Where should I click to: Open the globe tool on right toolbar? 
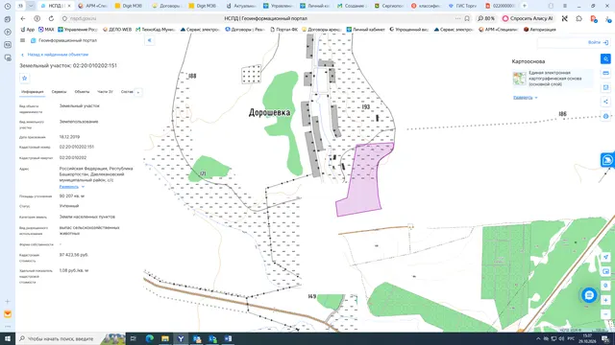pyautogui.click(x=606, y=116)
